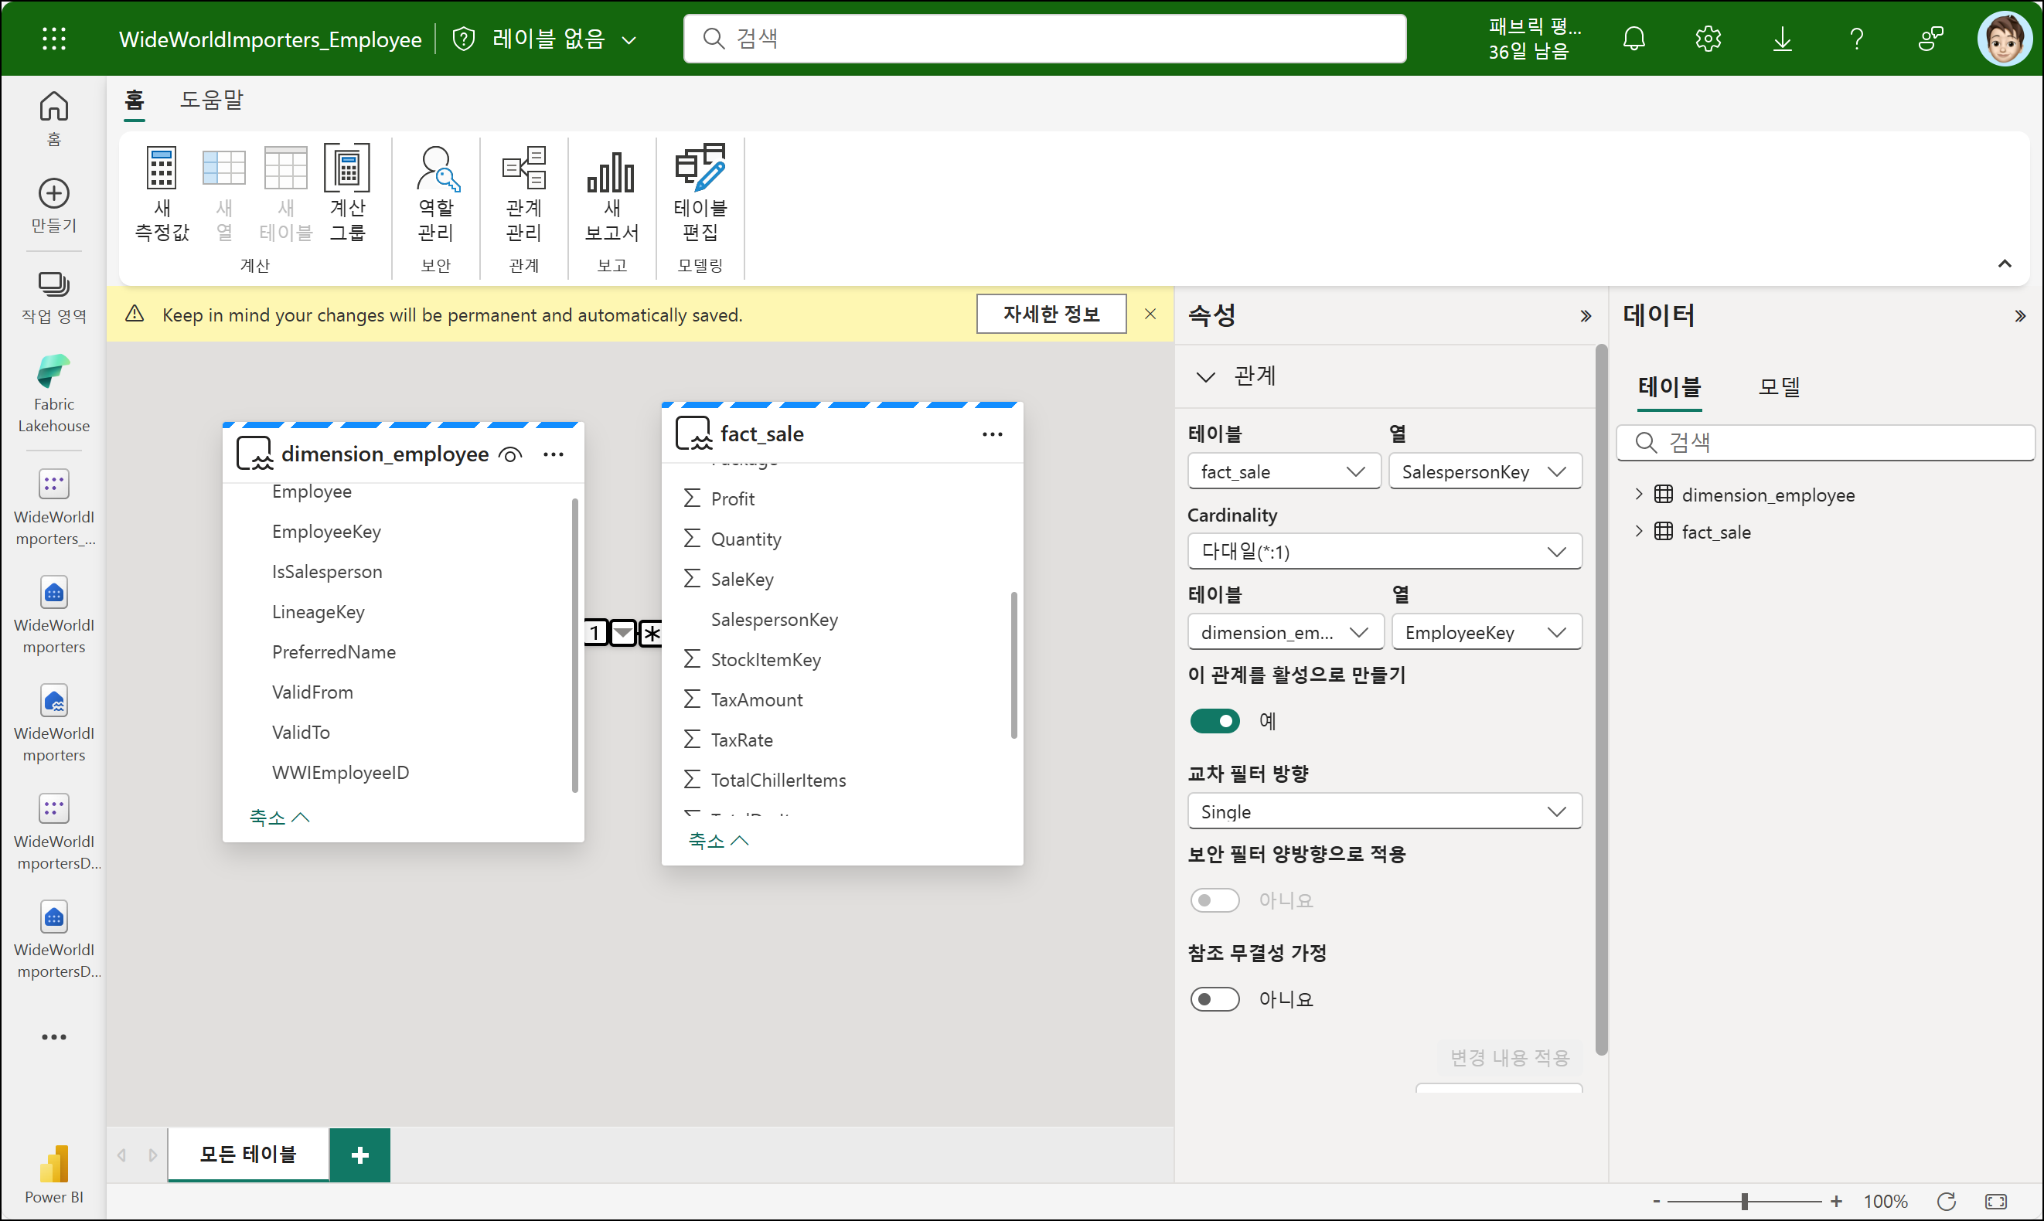
Task: Select the 모든 테이블 layout tab
Action: point(248,1155)
